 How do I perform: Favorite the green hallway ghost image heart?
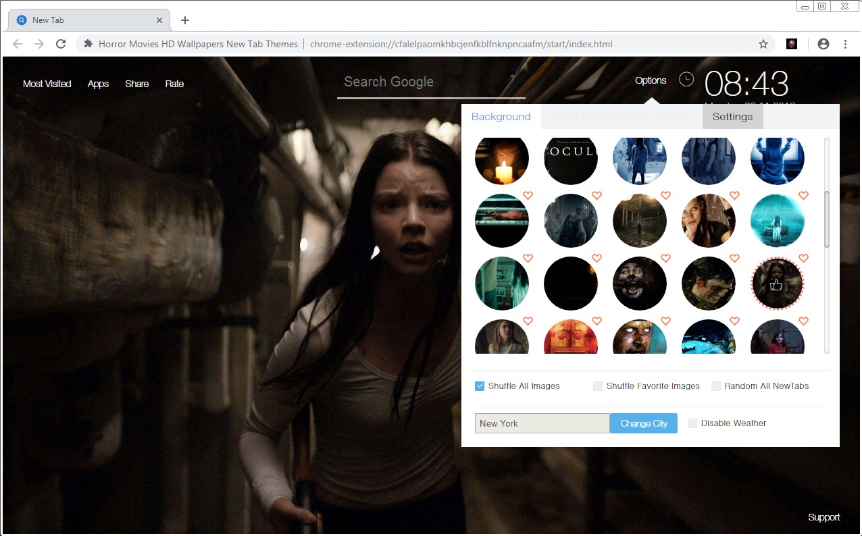tap(528, 259)
